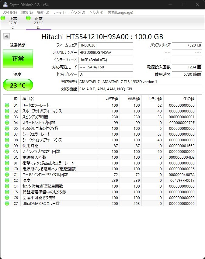This screenshot has width=205, height=259.
Task: Click the green 正常 health status button
Action: click(18, 59)
